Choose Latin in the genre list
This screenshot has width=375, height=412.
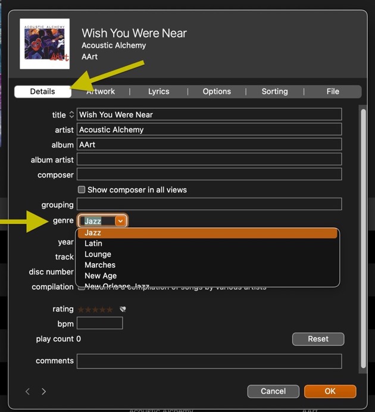pos(208,244)
